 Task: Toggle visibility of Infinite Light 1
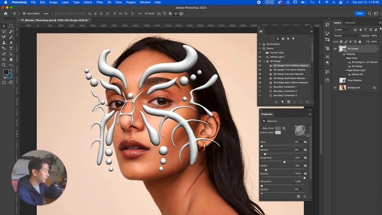pos(260,57)
